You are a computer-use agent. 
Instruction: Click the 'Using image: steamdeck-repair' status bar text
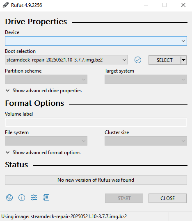click(64, 216)
